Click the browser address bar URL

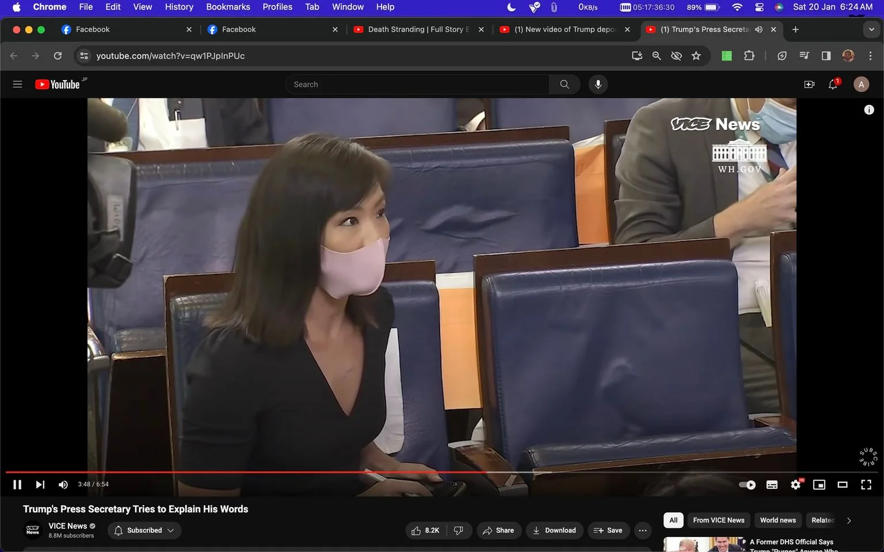point(170,56)
